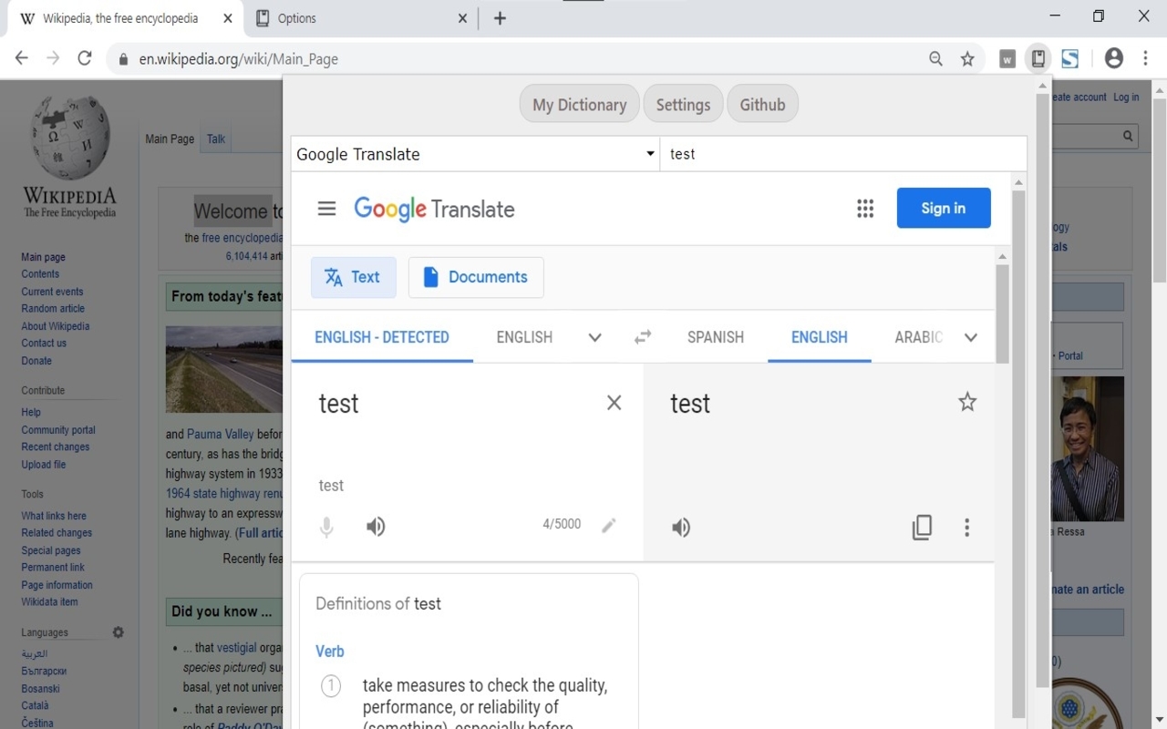This screenshot has width=1167, height=729.
Task: Click the Languages settings gear in Wikipedia sidebar
Action: point(118,632)
